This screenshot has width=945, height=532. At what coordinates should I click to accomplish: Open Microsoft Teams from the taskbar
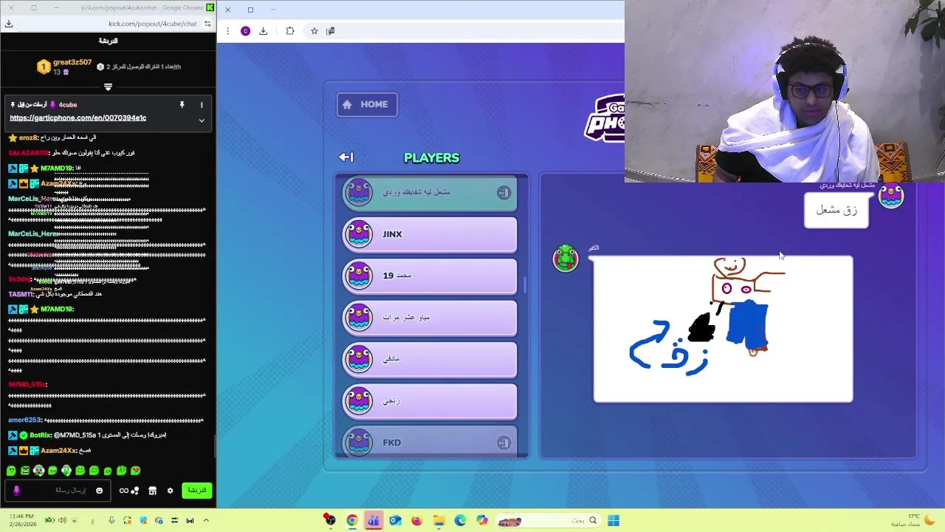374,521
